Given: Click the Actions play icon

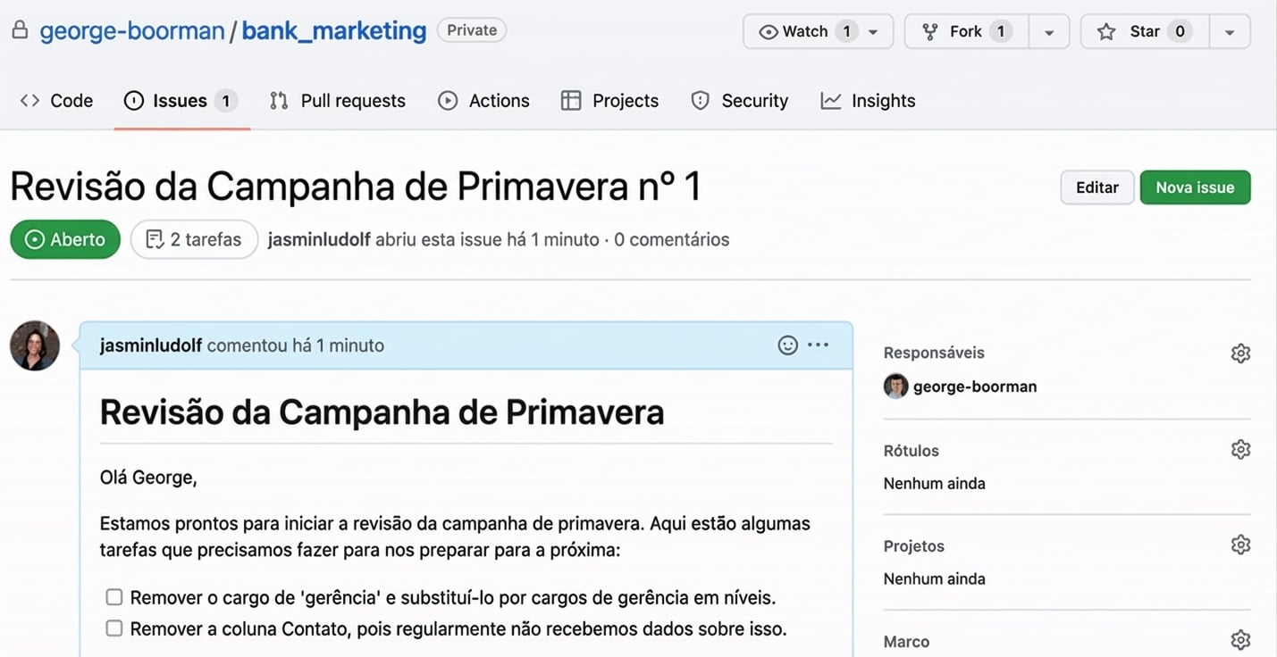Looking at the screenshot, I should point(448,101).
